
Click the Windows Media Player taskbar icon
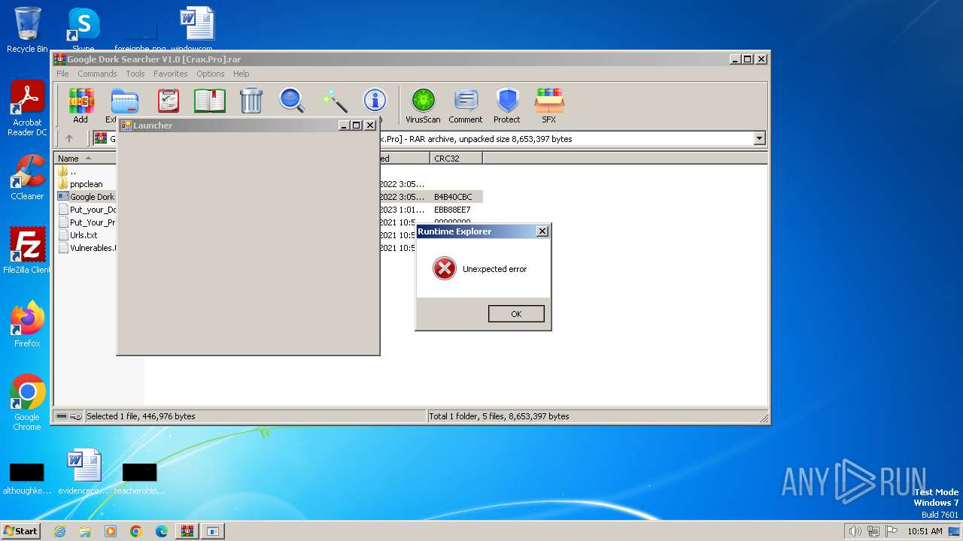coord(111,531)
